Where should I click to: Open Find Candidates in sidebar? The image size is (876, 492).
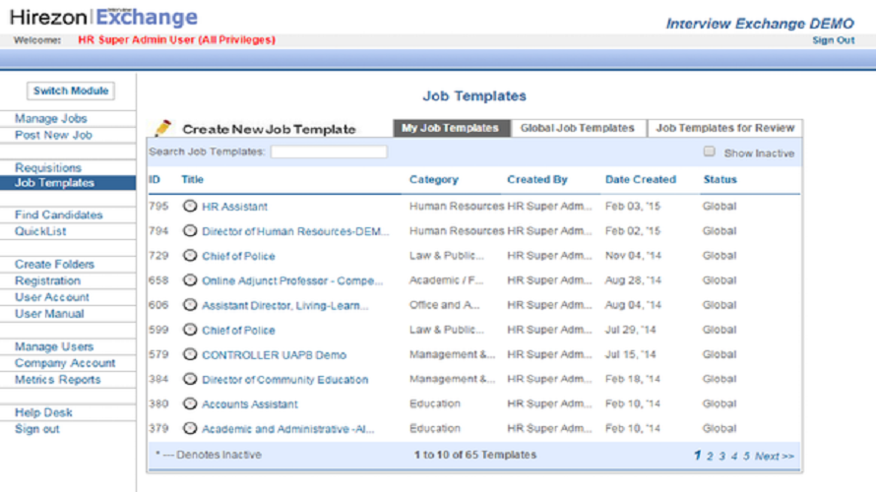coord(59,215)
